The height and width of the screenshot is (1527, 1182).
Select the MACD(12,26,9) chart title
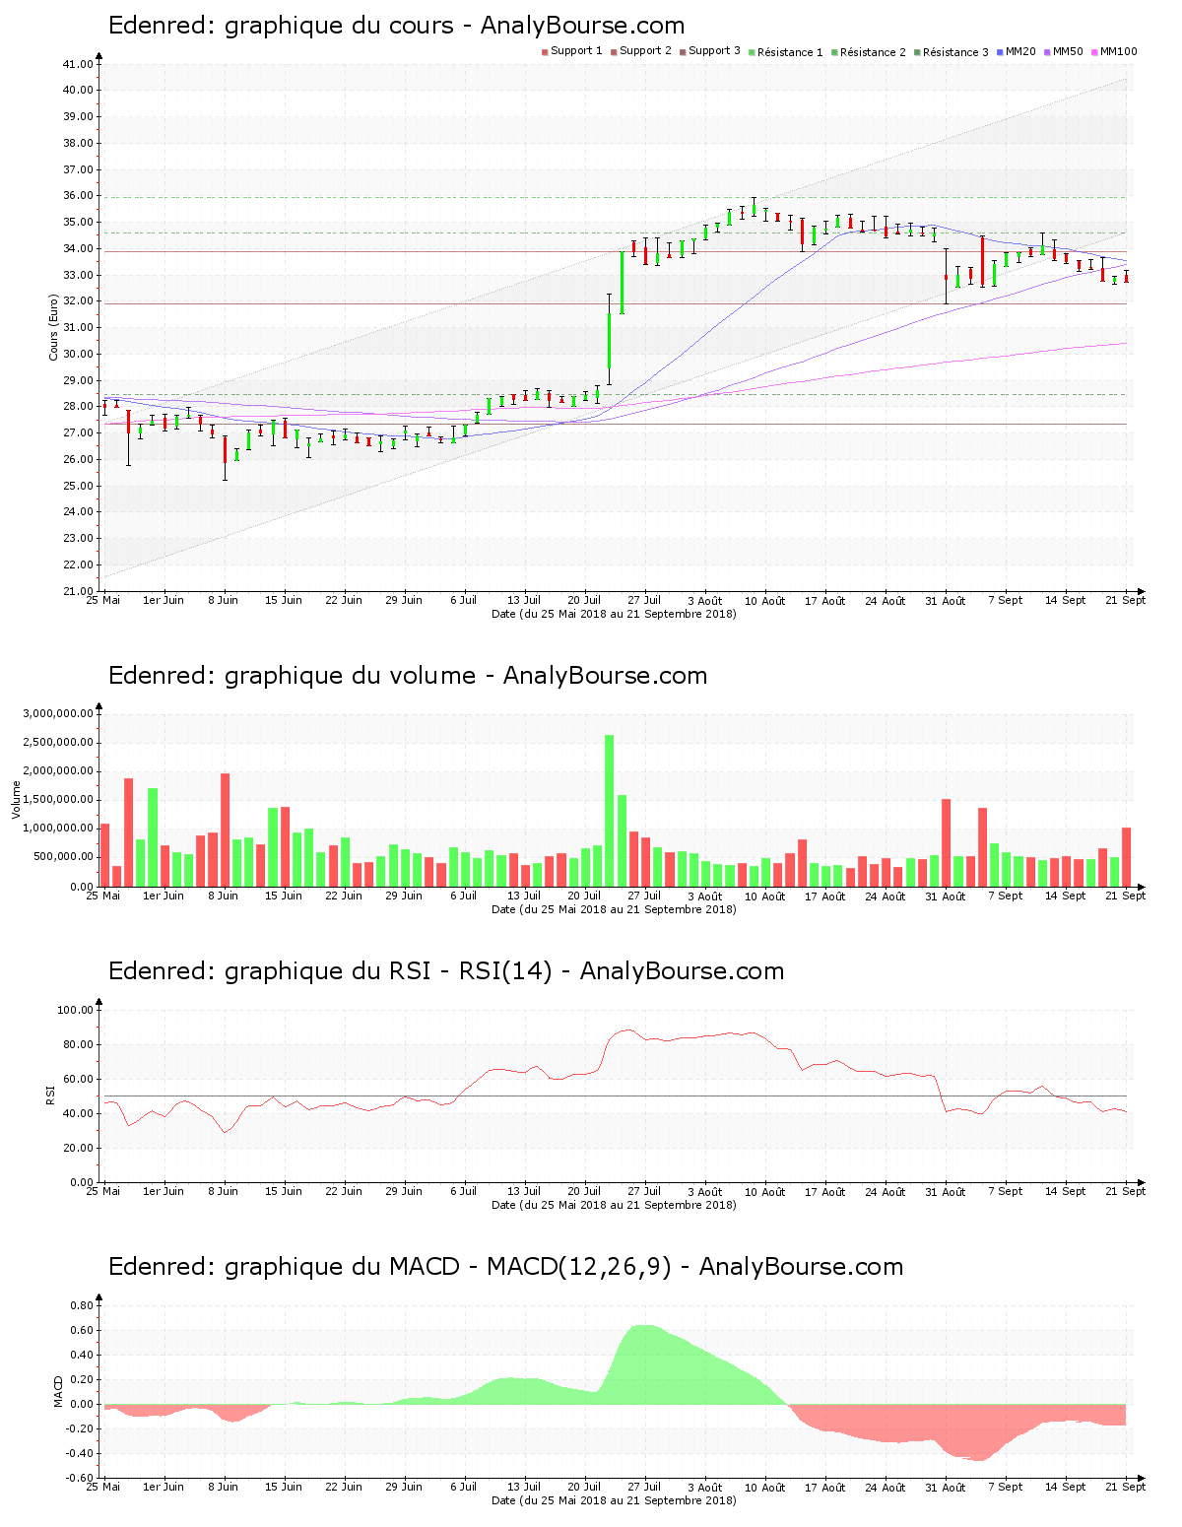505,1267
